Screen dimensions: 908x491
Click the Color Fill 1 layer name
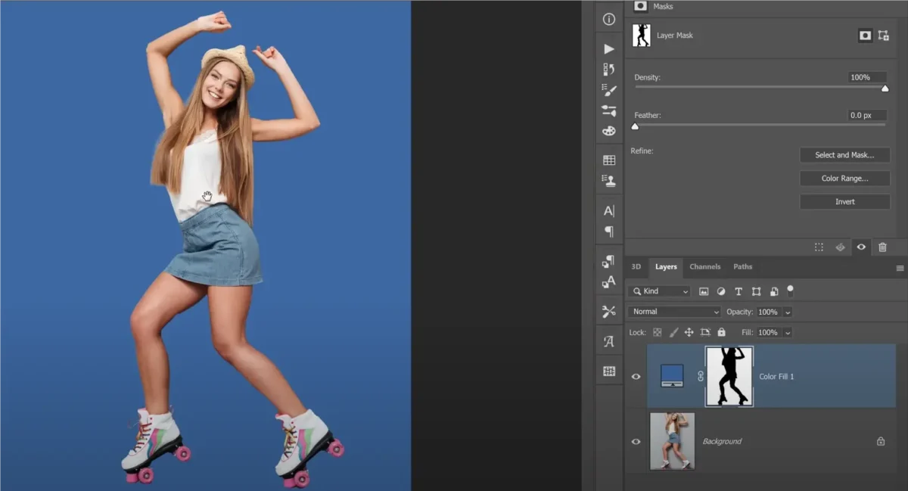(776, 376)
